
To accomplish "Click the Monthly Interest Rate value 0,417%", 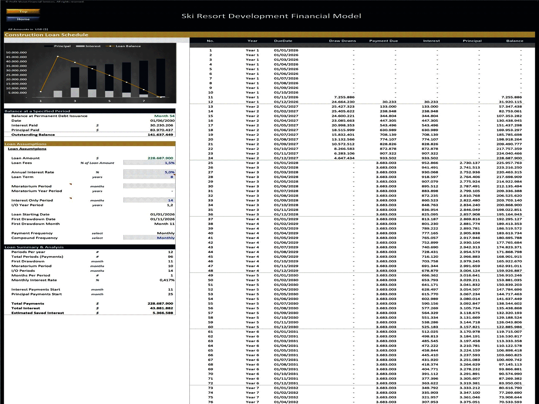I will click(167, 280).
